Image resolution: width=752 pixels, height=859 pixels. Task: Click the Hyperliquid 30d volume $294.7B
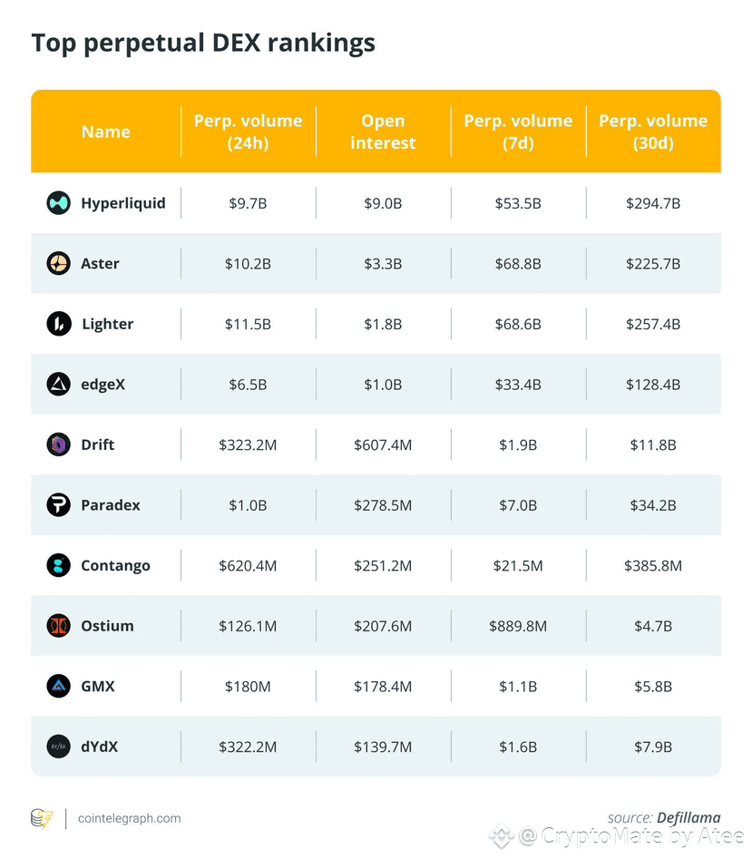(653, 203)
